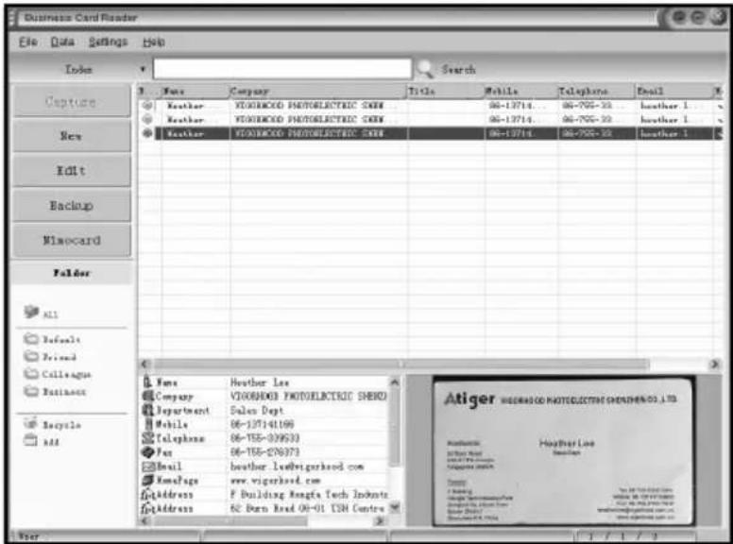
Task: Click the details panel down scroll arrow
Action: 395,507
